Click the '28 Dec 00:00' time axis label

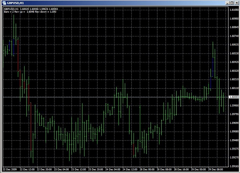click(147, 170)
